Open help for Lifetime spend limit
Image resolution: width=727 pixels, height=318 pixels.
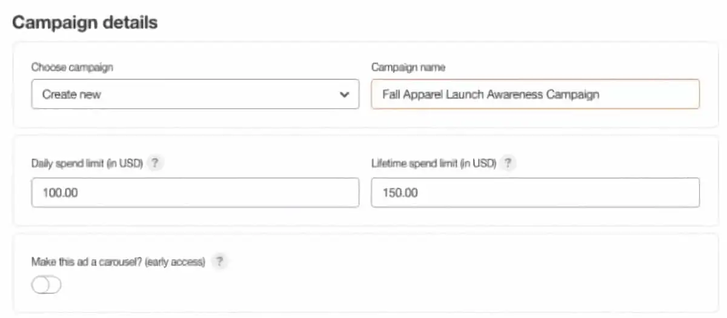click(x=508, y=163)
